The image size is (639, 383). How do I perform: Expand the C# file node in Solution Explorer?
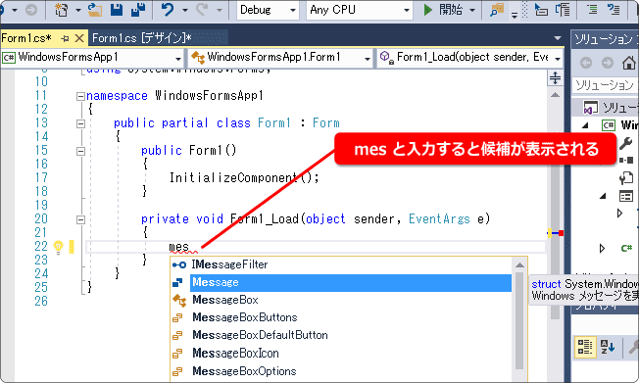pos(602,248)
